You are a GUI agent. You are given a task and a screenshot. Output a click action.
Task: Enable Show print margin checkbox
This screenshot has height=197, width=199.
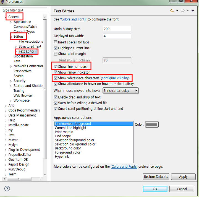tap(56, 54)
